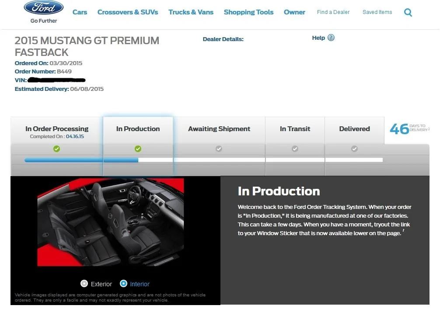This screenshot has height=316, width=440.
Task: Open the search magnifier icon
Action: pos(408,12)
